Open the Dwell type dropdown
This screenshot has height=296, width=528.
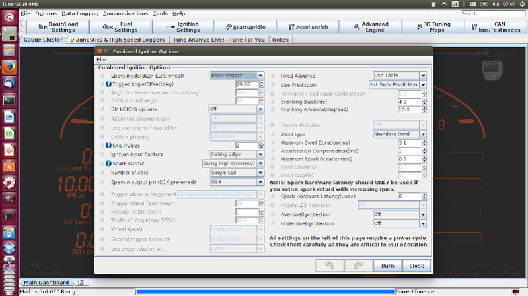tap(423, 134)
